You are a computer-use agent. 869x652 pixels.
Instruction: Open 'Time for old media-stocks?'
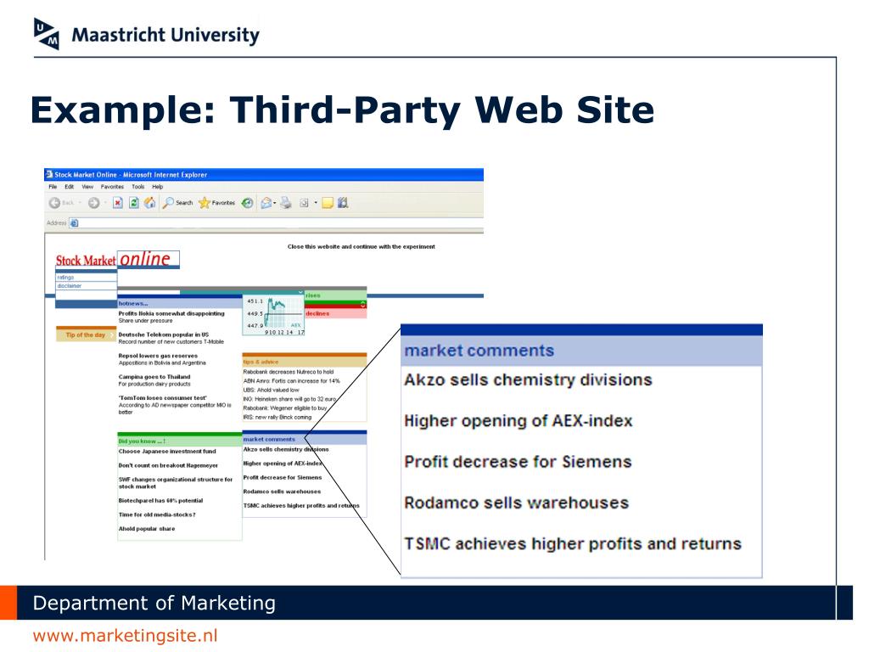pos(157,514)
